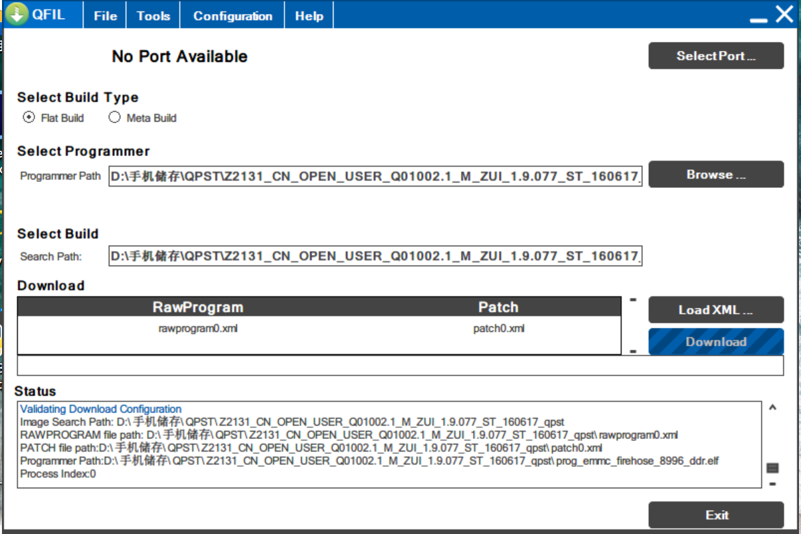Viewport: 801px width, 534px height.
Task: Click the download progress bar
Action: click(400, 366)
